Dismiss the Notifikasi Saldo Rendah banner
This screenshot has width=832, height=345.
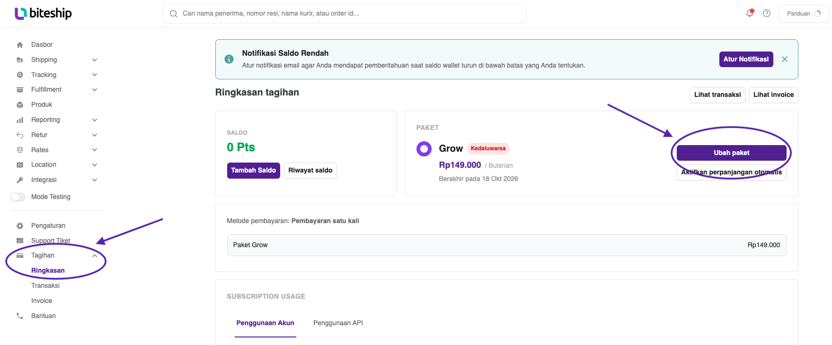click(785, 59)
